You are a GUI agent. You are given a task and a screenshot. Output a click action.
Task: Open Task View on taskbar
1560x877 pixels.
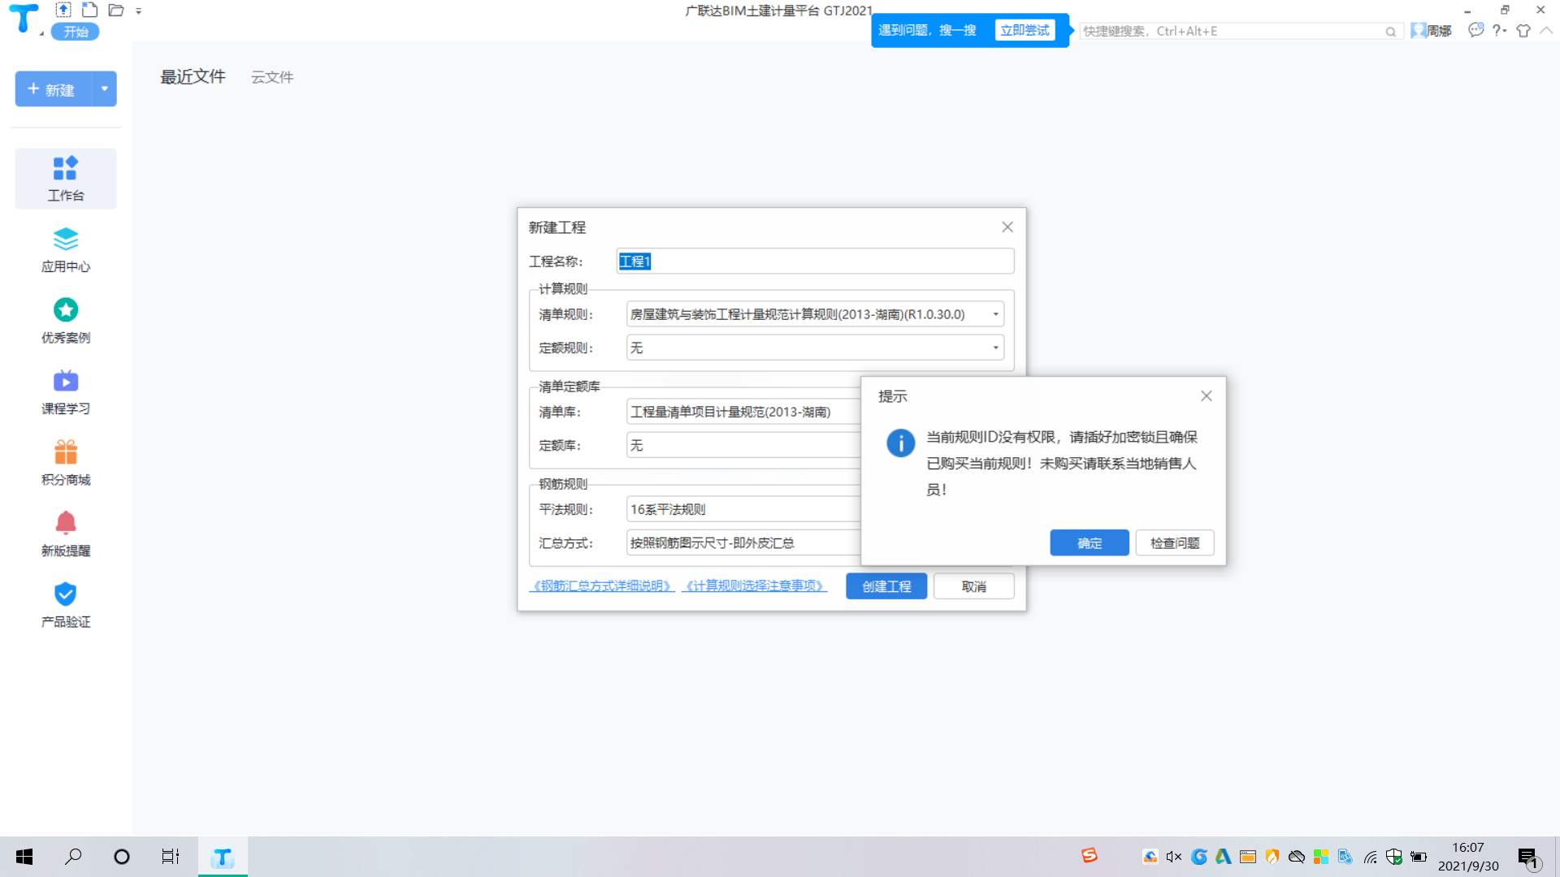click(x=170, y=857)
